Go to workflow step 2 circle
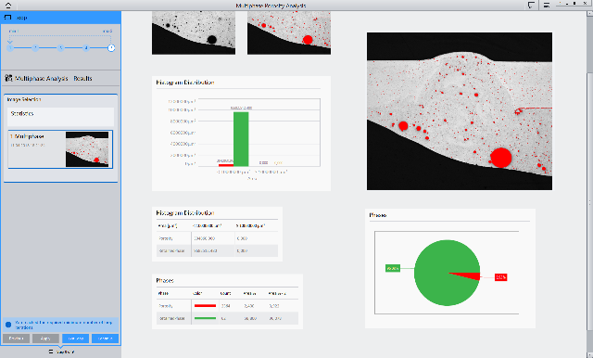Viewport: 593px width, 358px height. coord(35,47)
